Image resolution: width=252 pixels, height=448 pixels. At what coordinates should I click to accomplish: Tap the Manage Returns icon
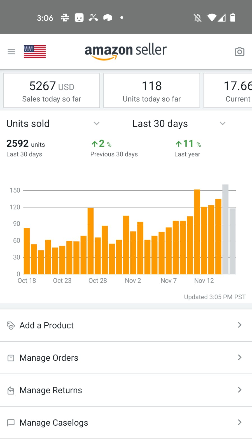tap(11, 390)
